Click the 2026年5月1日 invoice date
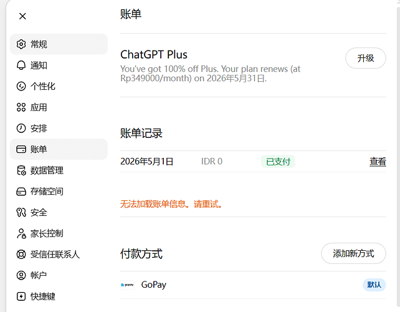The height and width of the screenshot is (312, 400). [x=146, y=162]
